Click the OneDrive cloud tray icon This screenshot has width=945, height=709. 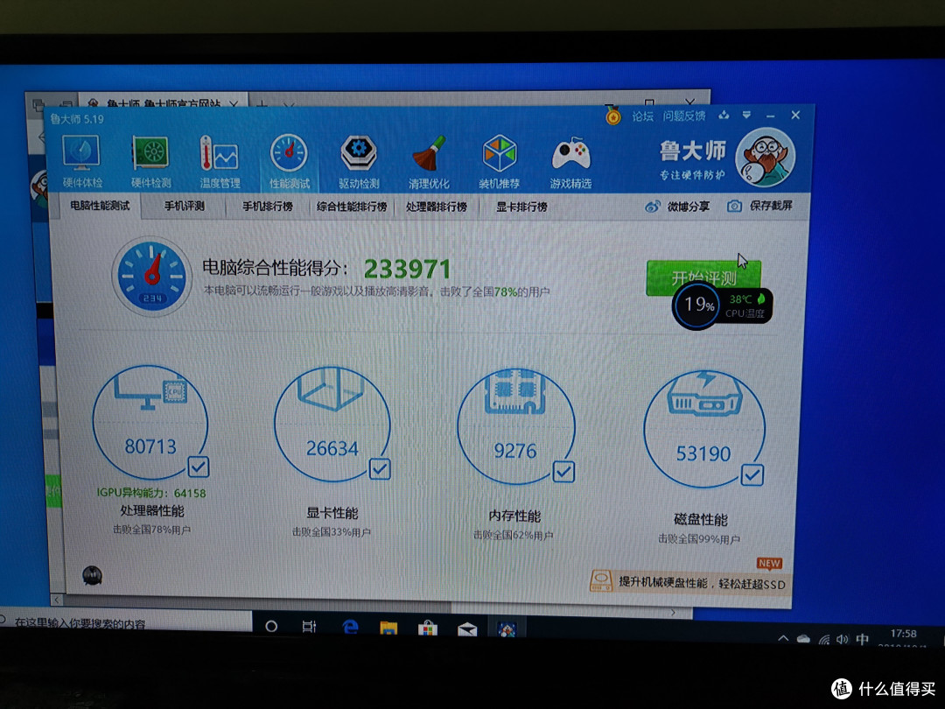pyautogui.click(x=803, y=639)
